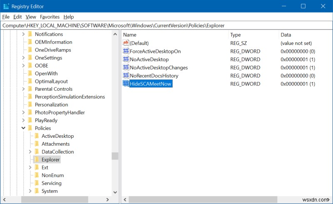
Task: Click the tree pane vertical scrollbar thumb
Action: pyautogui.click(x=115, y=156)
